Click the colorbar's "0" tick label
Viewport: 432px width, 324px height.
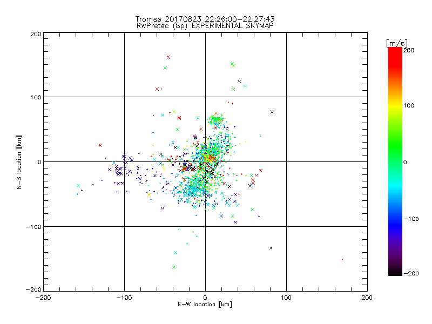[x=405, y=162]
